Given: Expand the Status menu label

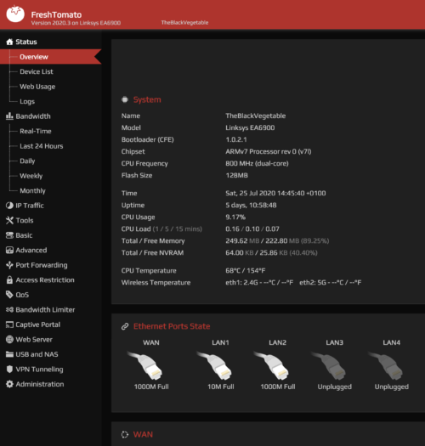Looking at the screenshot, I should (26, 42).
